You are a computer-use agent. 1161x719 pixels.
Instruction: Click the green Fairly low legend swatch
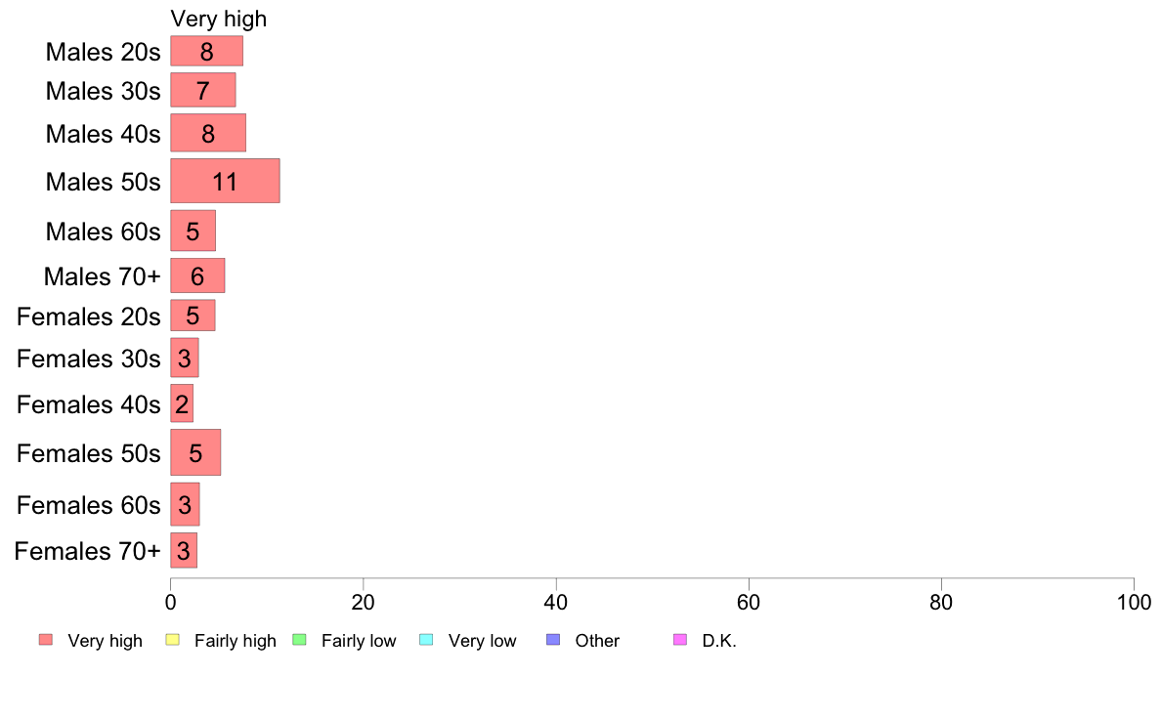tap(300, 640)
